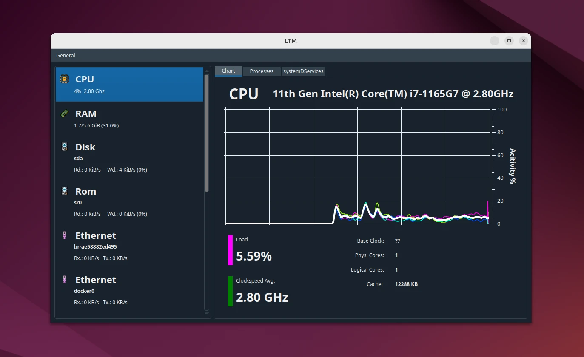The image size is (584, 357).
Task: Click the Disk sda drive icon
Action: (64, 147)
